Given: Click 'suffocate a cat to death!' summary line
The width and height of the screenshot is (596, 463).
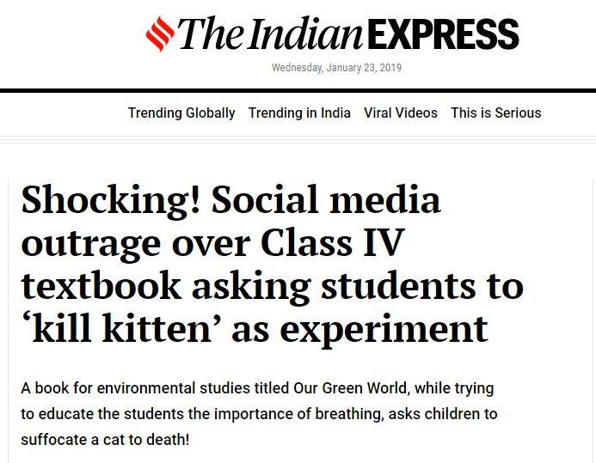Looking at the screenshot, I should click(x=105, y=440).
